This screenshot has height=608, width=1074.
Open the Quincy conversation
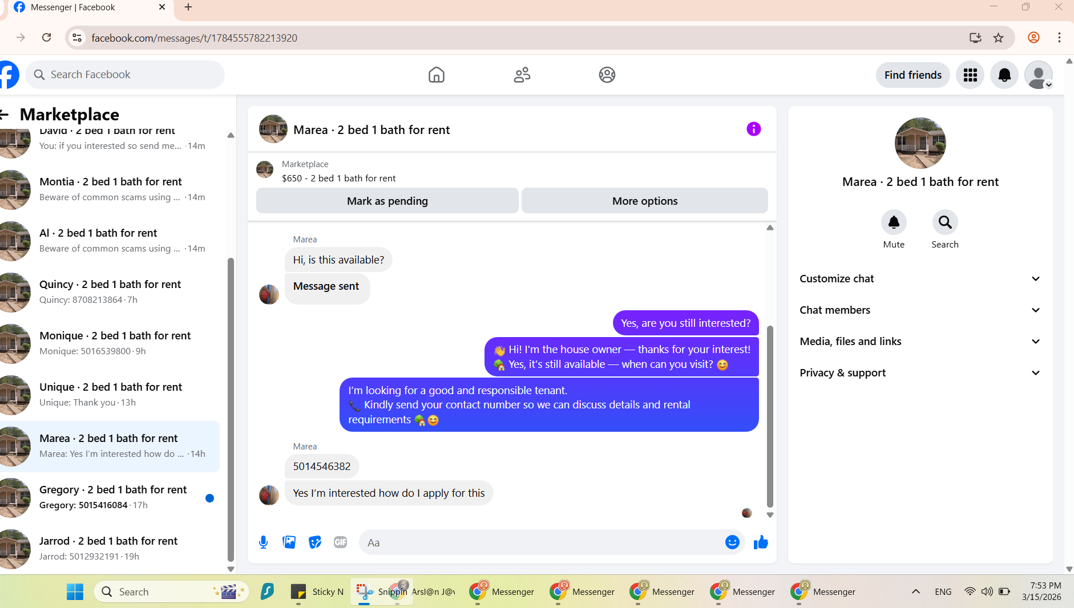[x=110, y=292]
